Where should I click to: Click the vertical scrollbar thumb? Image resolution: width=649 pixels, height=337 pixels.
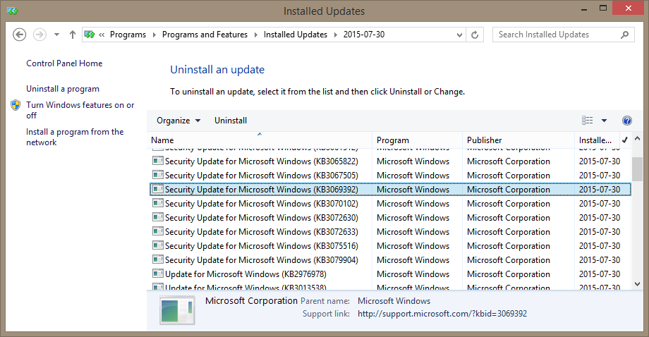pyautogui.click(x=638, y=168)
